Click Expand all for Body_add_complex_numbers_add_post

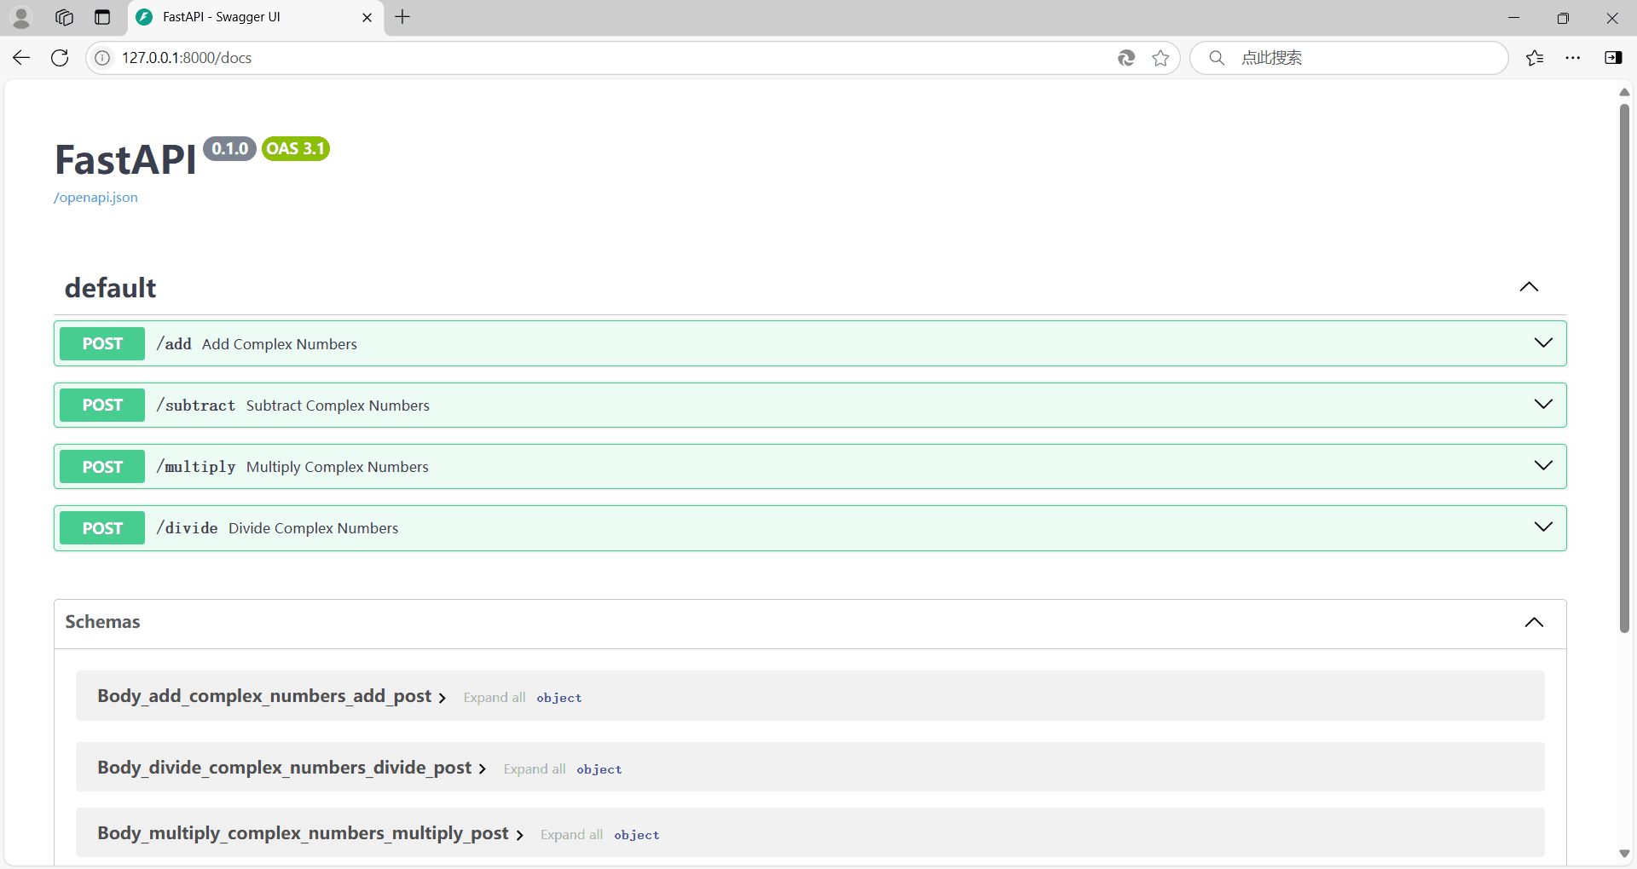tap(495, 698)
